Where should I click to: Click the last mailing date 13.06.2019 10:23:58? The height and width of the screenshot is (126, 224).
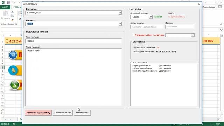click(166, 52)
